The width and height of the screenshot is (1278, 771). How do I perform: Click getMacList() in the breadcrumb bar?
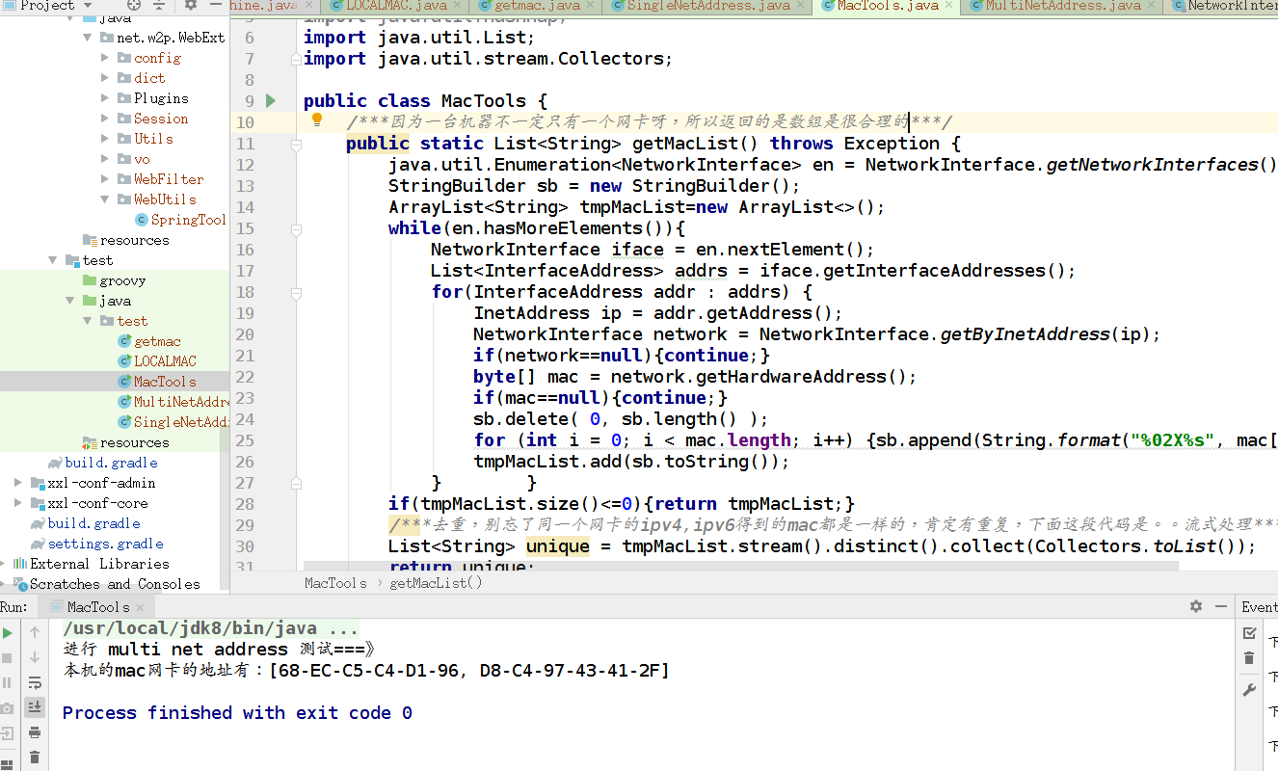436,582
